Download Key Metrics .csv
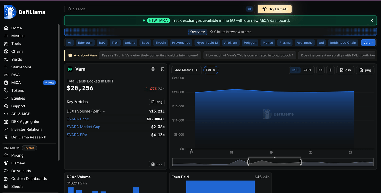The width and height of the screenshot is (381, 193). click(157, 164)
